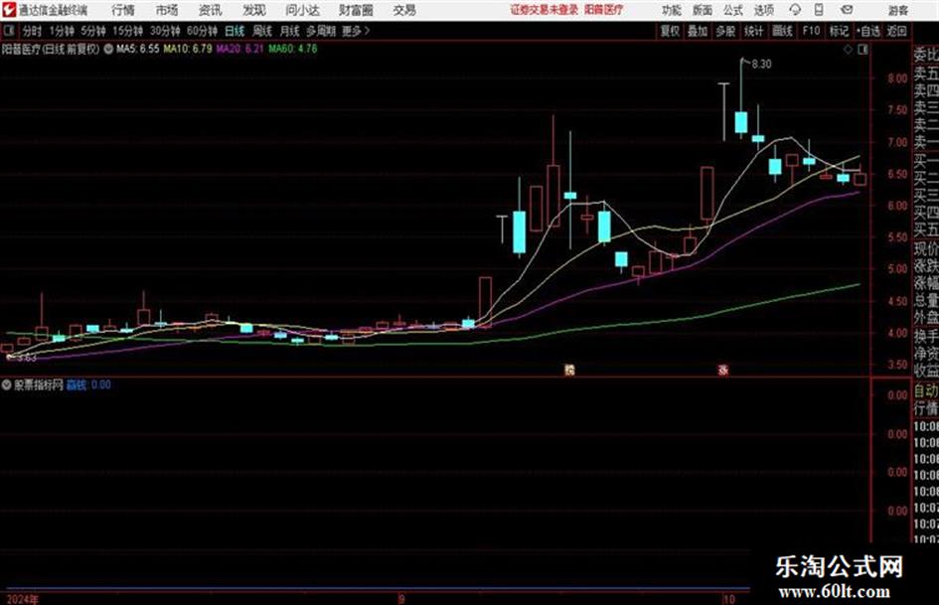The image size is (939, 605).
Task: Open the 公式 menu
Action: [732, 10]
